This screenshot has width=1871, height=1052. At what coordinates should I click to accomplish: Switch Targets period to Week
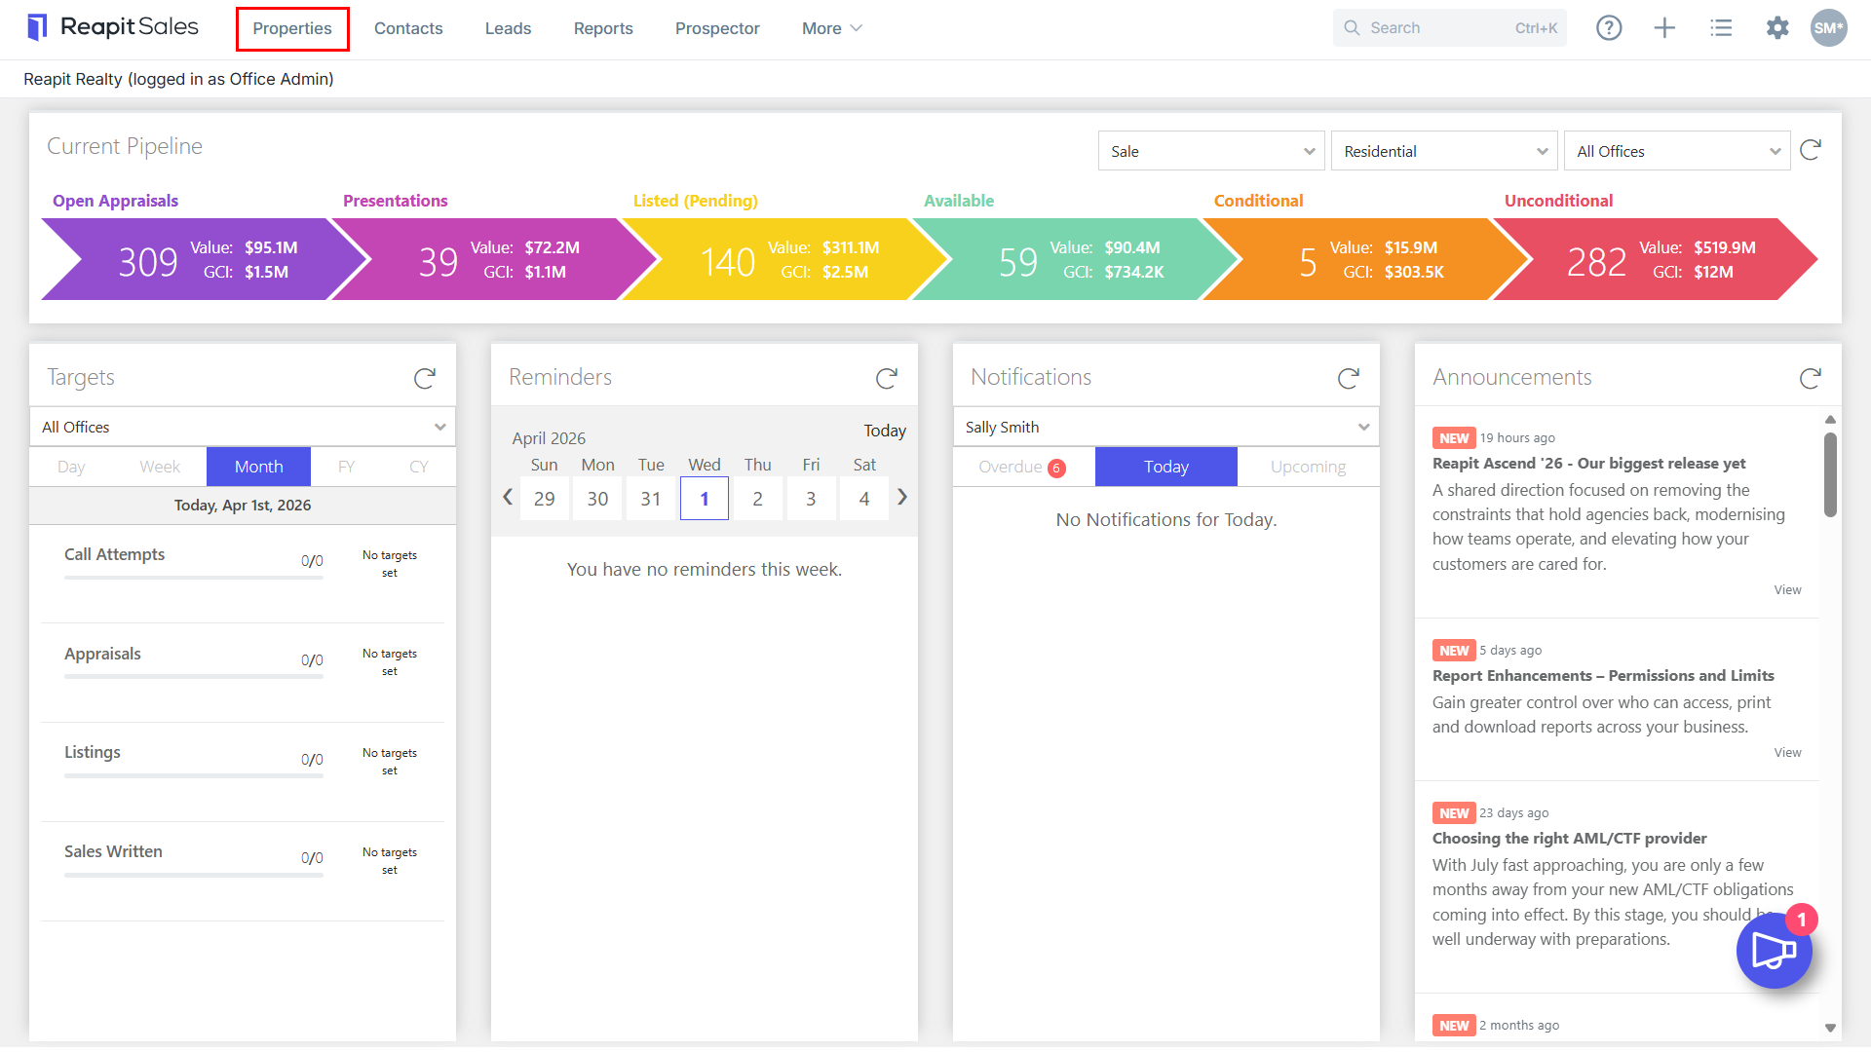160,467
